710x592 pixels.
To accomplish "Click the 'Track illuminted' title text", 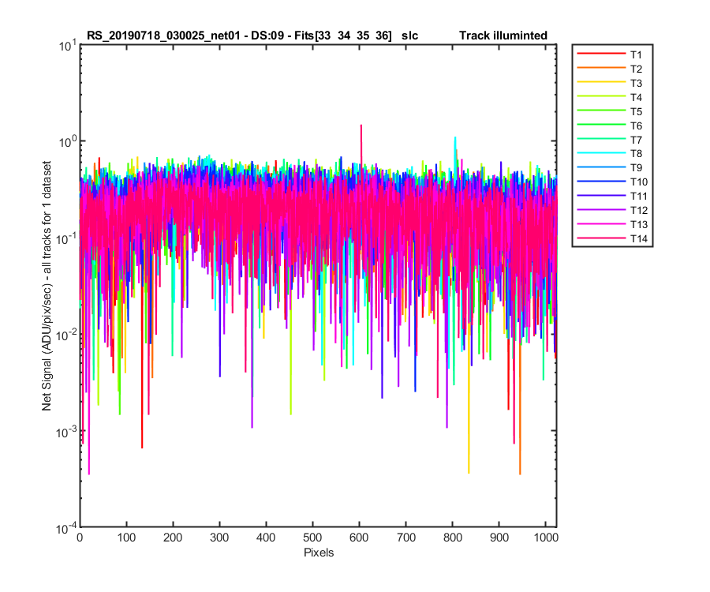I will click(503, 36).
